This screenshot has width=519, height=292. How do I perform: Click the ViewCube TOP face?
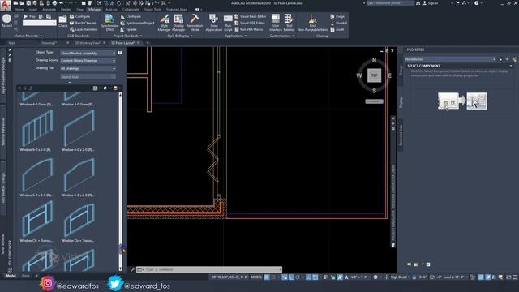(x=374, y=75)
